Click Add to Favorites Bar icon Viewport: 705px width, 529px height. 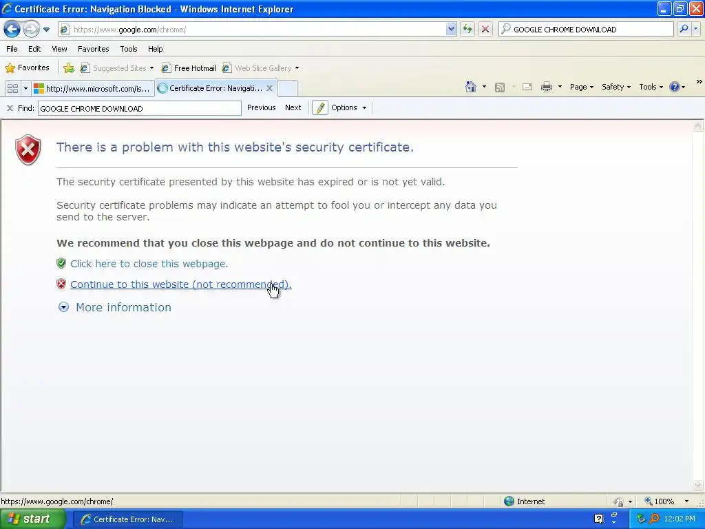pyautogui.click(x=69, y=68)
